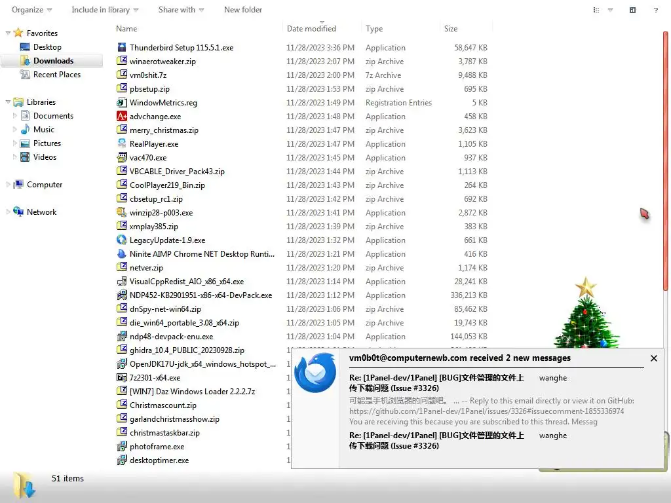Collapse the Libraries tree group

[8, 102]
